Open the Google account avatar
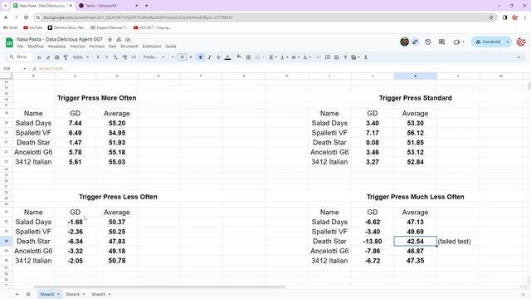Viewport: 531px width, 299px height. (520, 42)
